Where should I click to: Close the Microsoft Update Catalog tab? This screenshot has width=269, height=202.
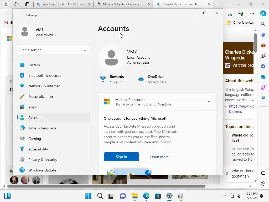[149, 4]
